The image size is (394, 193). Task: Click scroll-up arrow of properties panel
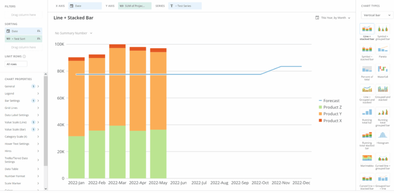tap(46, 74)
